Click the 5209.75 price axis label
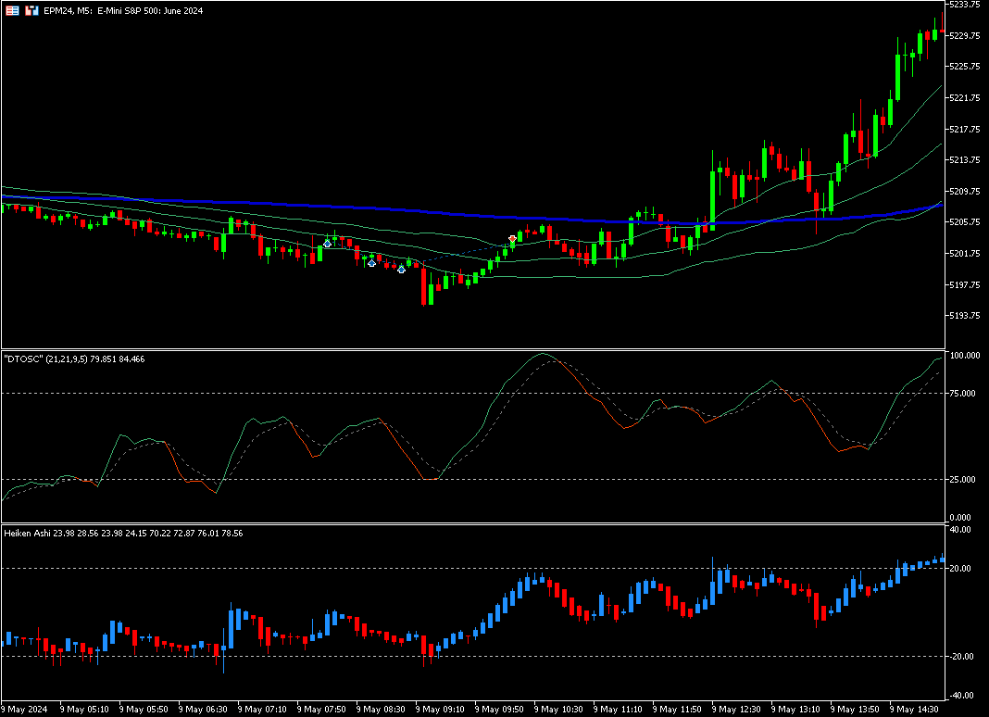Image resolution: width=989 pixels, height=717 pixels. [964, 191]
